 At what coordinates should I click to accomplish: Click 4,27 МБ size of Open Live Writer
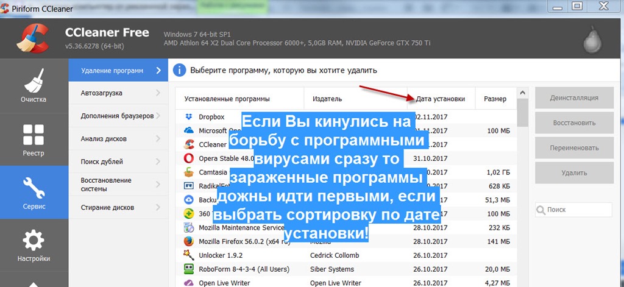[498, 283]
